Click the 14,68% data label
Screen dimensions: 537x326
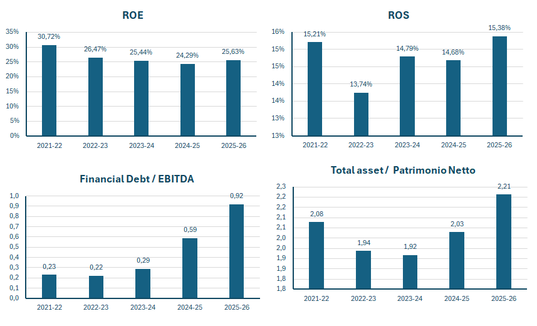tap(453, 52)
